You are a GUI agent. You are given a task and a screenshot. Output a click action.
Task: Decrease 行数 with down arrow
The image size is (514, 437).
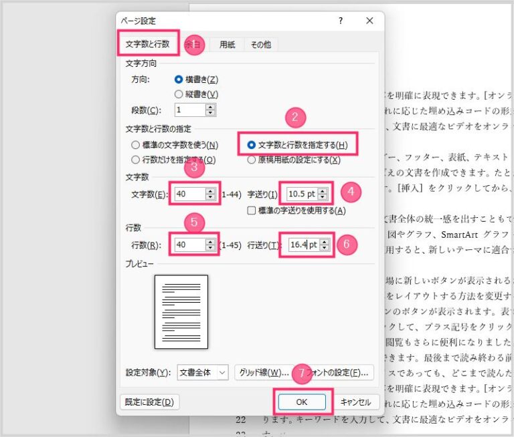coord(210,247)
